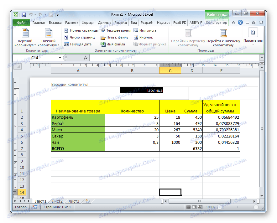Expand the formula bar
Viewport: 277px width, 223px height.
262,57
